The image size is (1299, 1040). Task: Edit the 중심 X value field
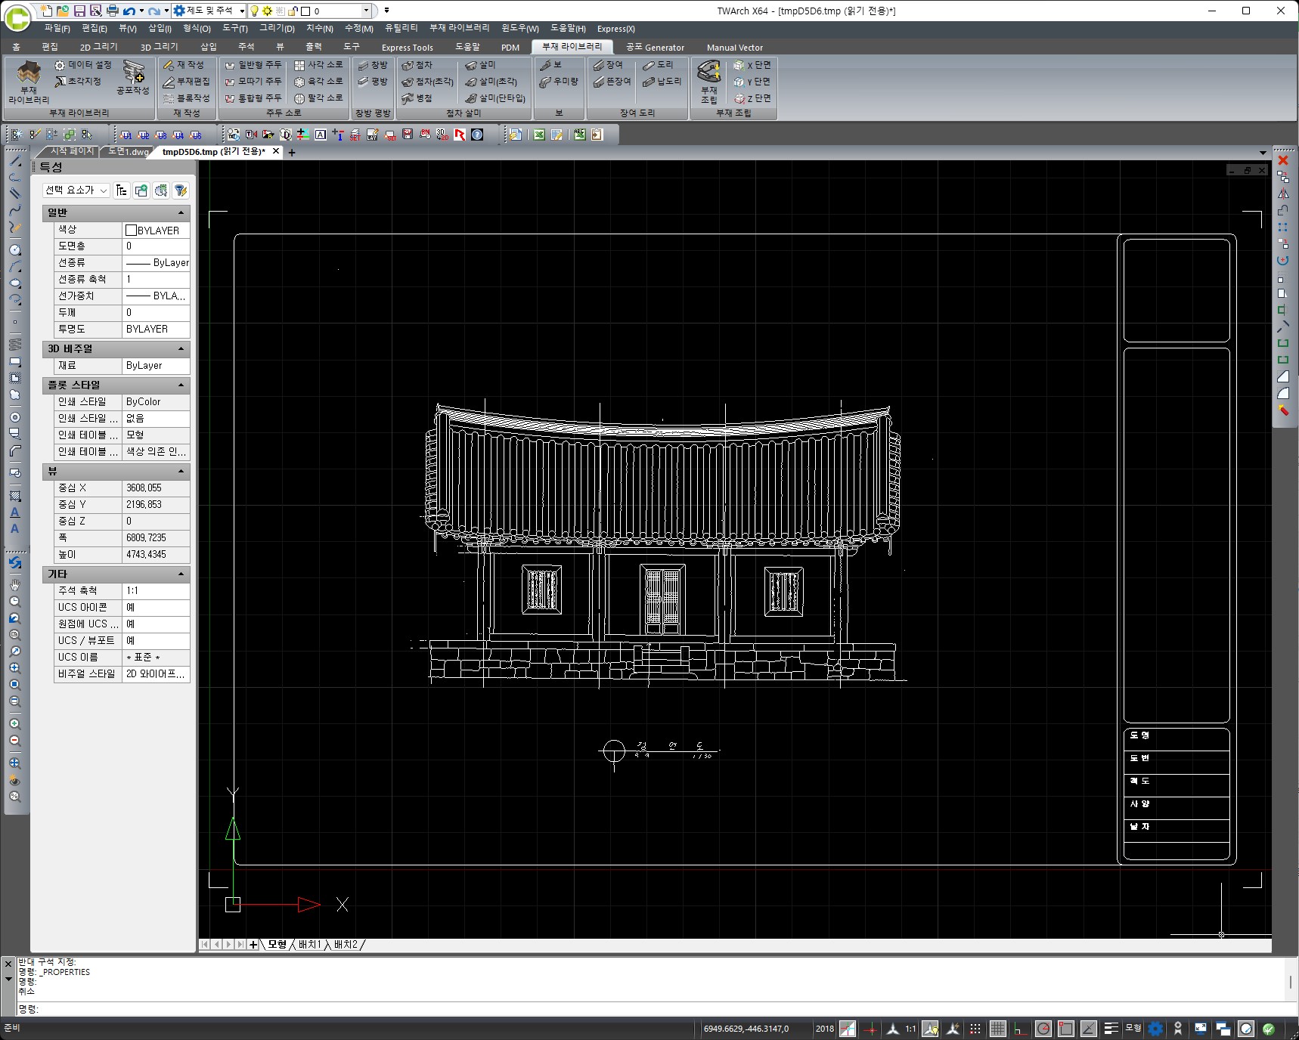pyautogui.click(x=155, y=487)
